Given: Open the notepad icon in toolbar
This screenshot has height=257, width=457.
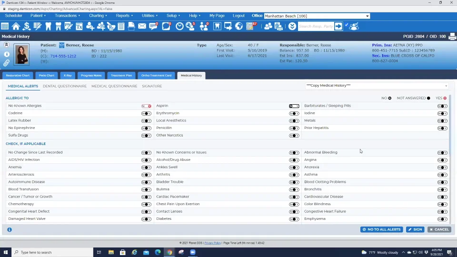Looking at the screenshot, I should [x=121, y=26].
